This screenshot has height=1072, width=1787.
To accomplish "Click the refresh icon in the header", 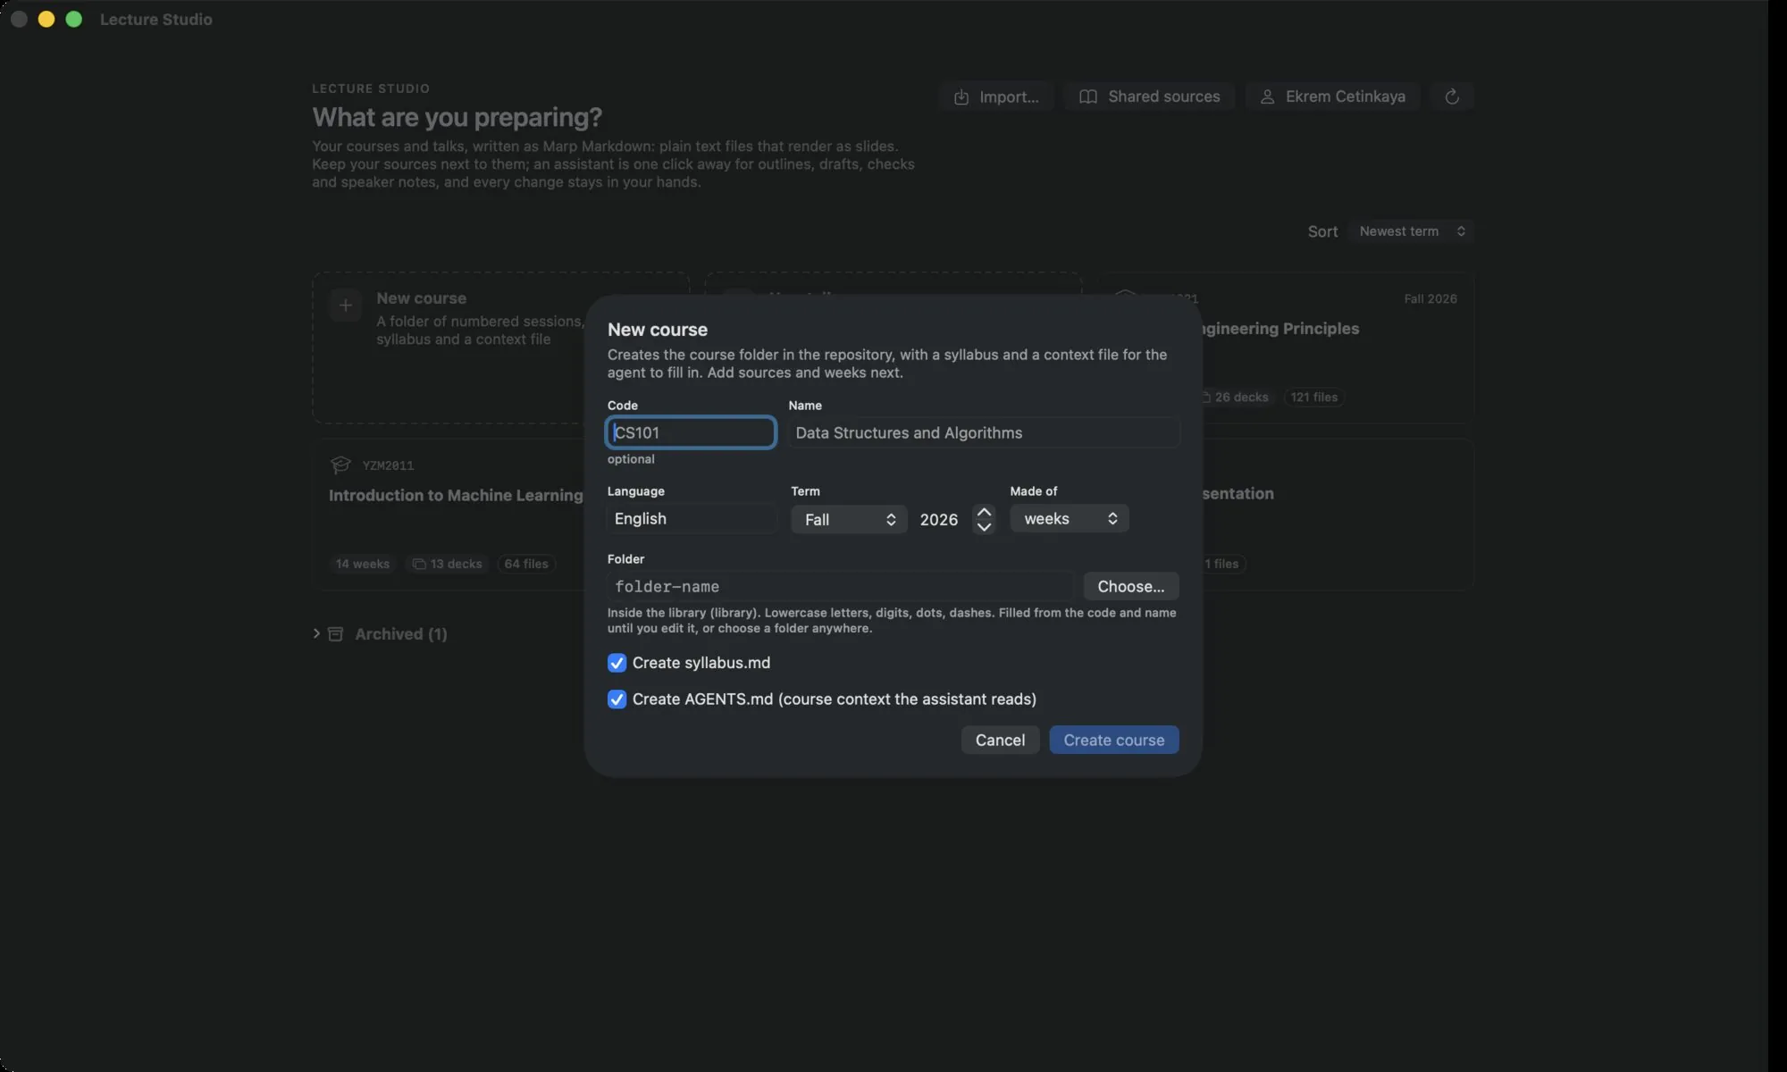I will (x=1452, y=96).
